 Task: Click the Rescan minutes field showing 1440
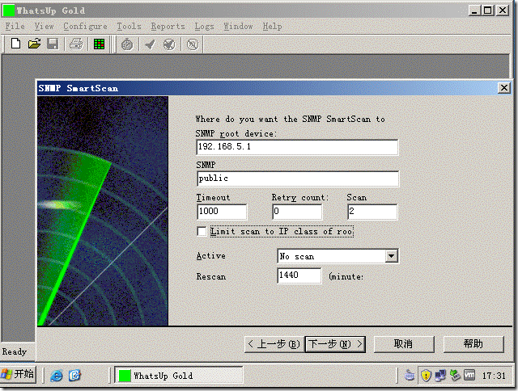tap(299, 275)
